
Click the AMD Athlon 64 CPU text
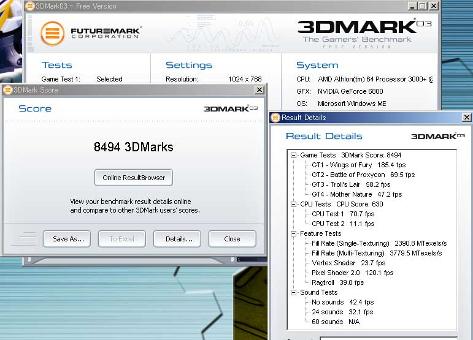[x=375, y=79]
